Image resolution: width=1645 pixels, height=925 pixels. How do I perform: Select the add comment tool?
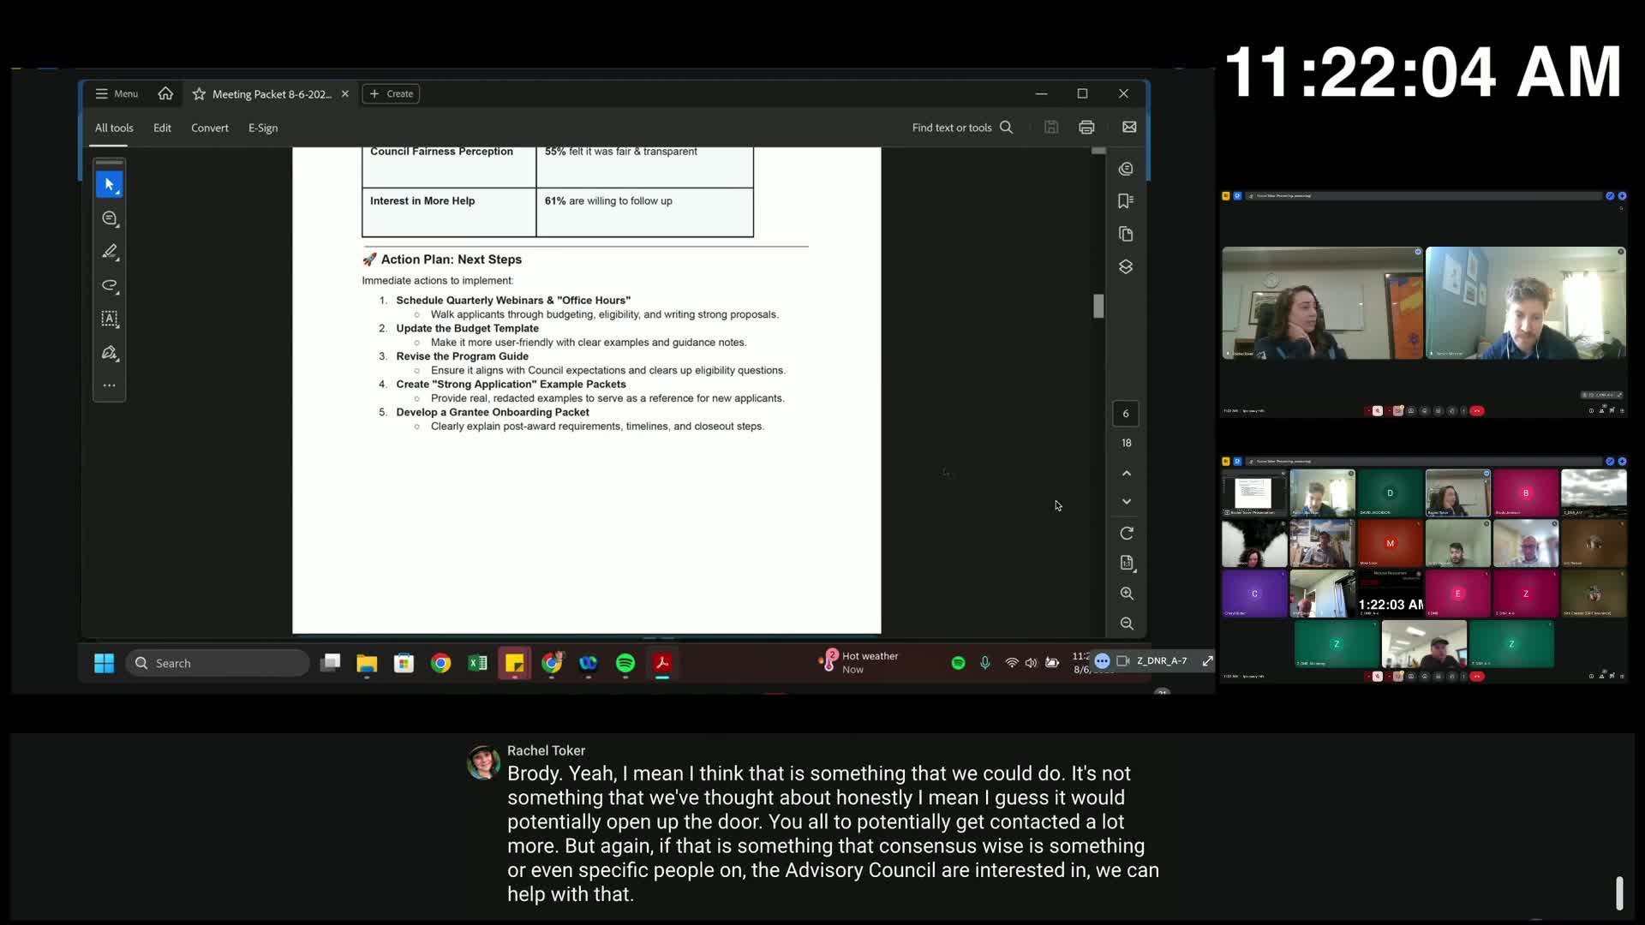[x=109, y=218]
